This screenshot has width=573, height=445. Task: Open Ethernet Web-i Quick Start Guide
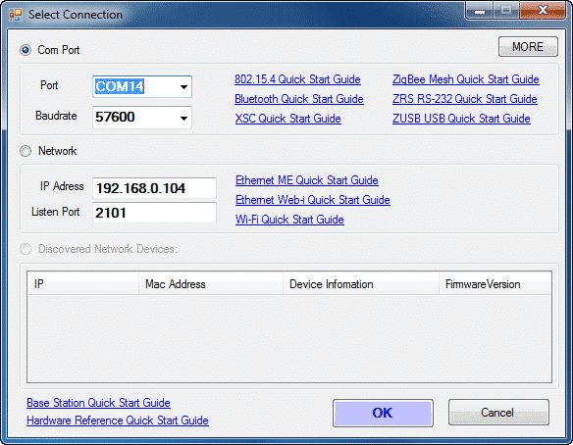click(312, 200)
